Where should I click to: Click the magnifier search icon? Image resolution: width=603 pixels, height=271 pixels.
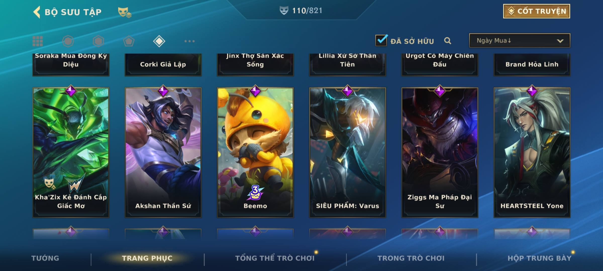click(x=447, y=41)
